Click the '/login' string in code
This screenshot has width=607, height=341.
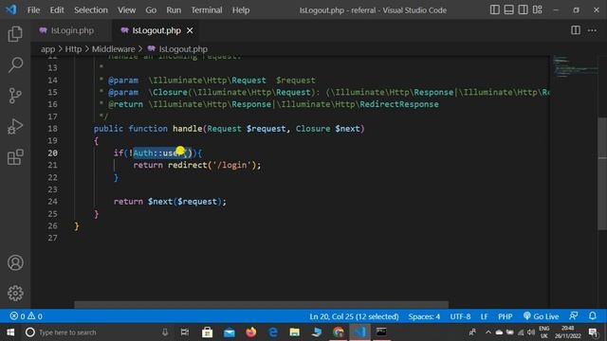(x=231, y=165)
